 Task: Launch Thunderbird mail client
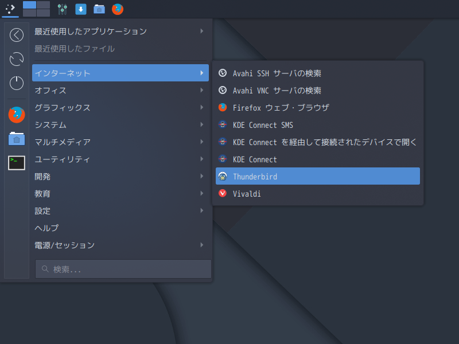point(318,176)
